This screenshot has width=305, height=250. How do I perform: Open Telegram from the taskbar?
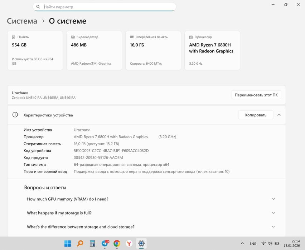(105, 244)
